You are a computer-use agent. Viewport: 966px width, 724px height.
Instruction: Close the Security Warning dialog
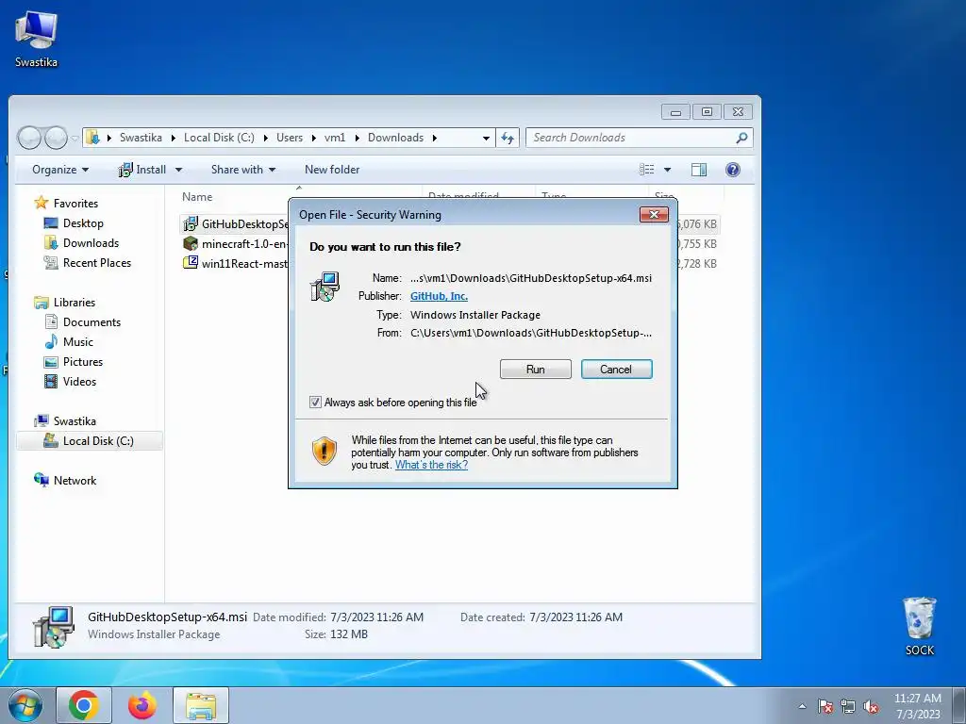(654, 214)
